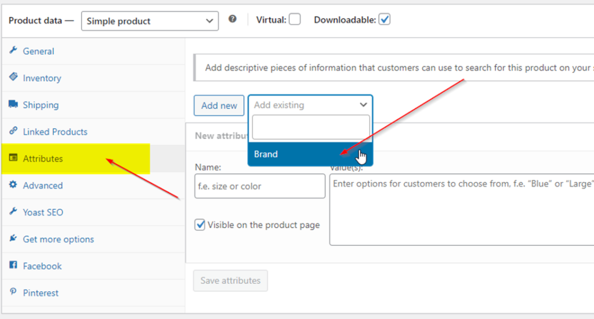The height and width of the screenshot is (319, 594).
Task: Select Brand from the attribute list
Action: [310, 154]
